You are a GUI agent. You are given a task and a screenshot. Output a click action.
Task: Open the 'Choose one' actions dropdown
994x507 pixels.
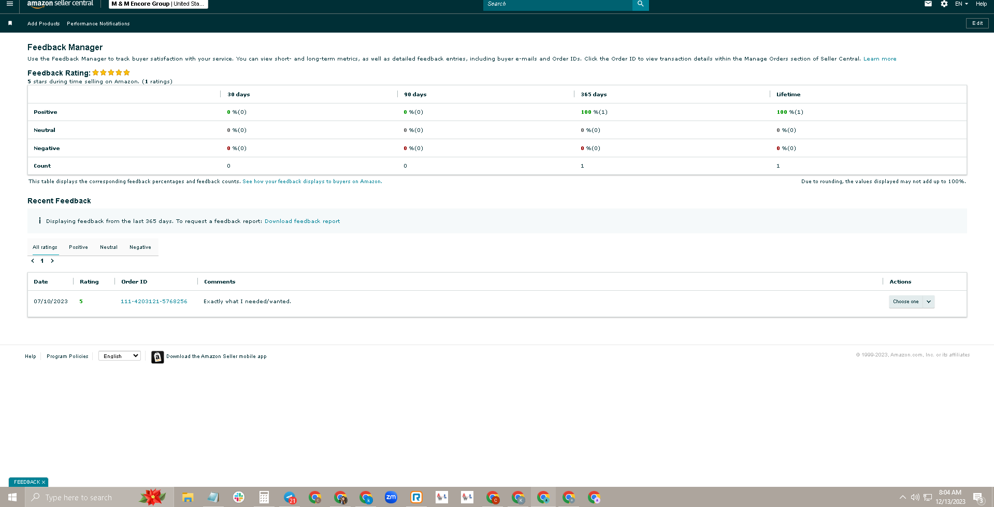coord(912,302)
